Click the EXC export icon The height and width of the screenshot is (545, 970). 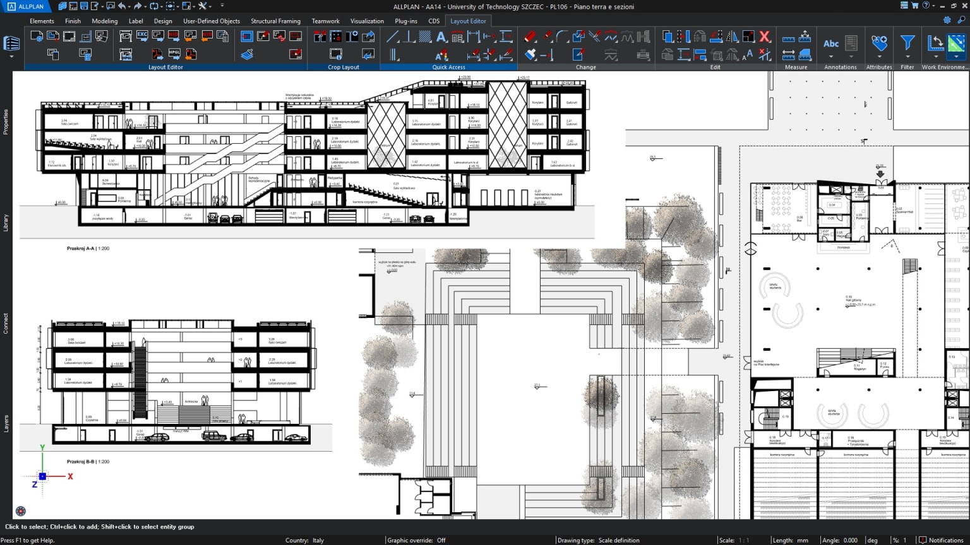coord(142,36)
